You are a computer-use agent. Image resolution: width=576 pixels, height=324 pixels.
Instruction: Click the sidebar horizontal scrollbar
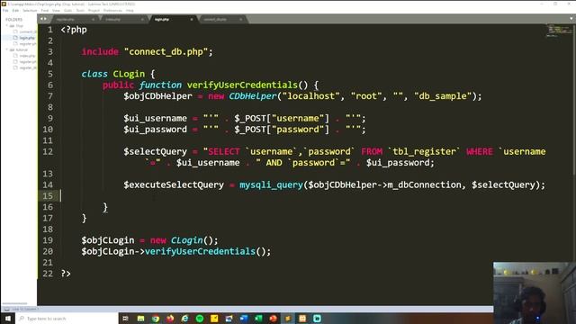[x=14, y=303]
